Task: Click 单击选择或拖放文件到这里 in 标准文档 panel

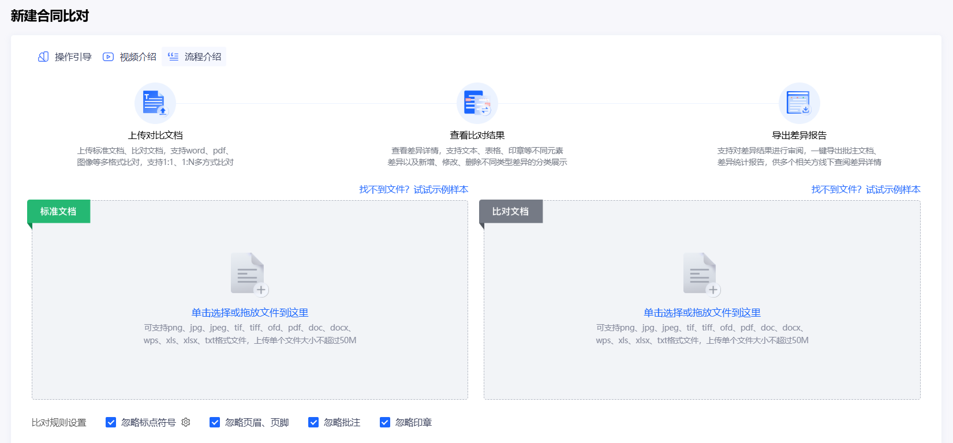Action: [x=250, y=313]
